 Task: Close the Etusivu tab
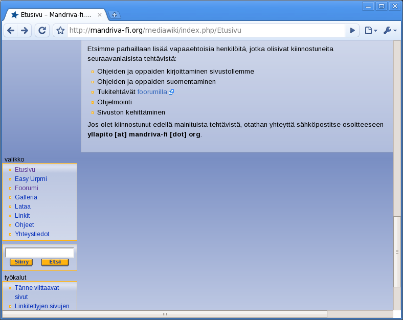coord(99,15)
